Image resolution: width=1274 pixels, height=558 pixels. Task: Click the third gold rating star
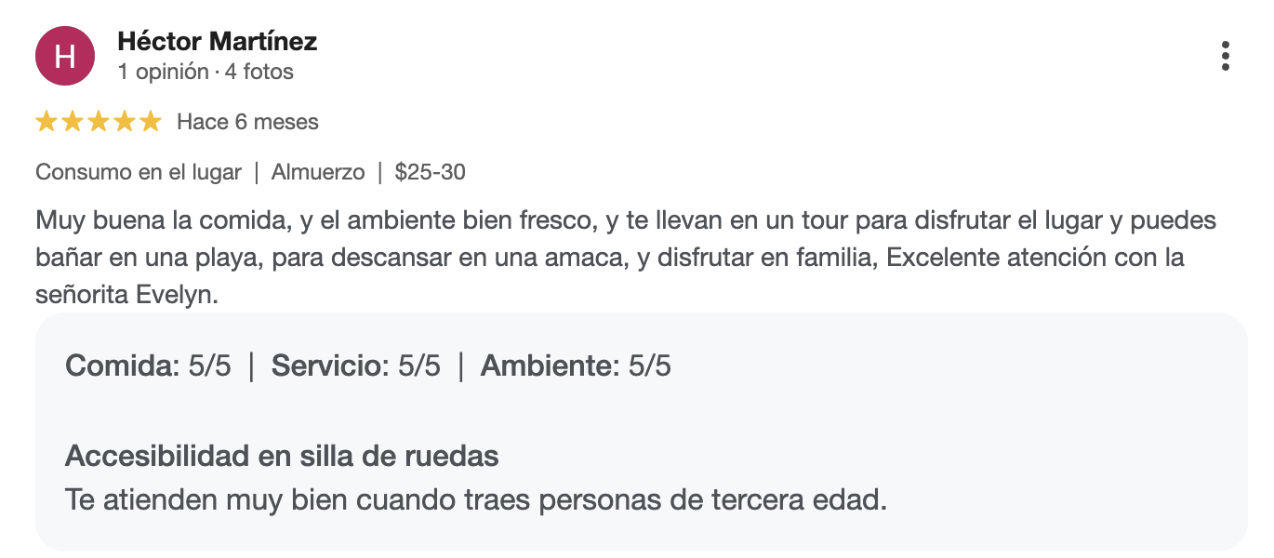coord(99,122)
